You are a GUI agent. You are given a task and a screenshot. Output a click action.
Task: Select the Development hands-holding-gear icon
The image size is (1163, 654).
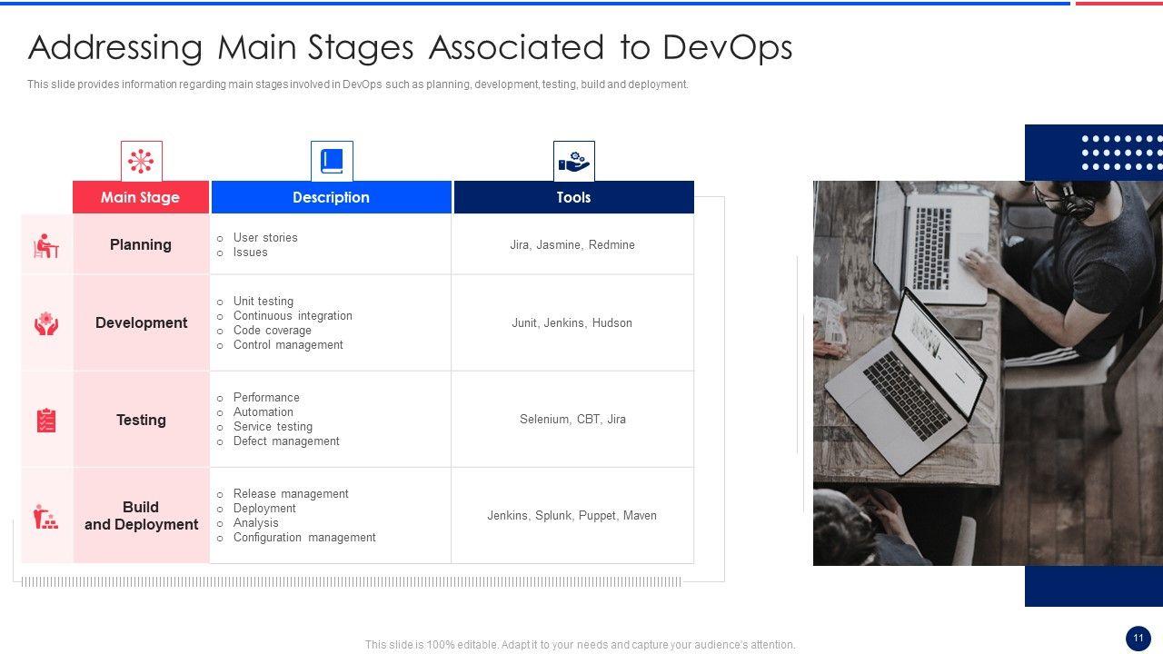tap(46, 323)
